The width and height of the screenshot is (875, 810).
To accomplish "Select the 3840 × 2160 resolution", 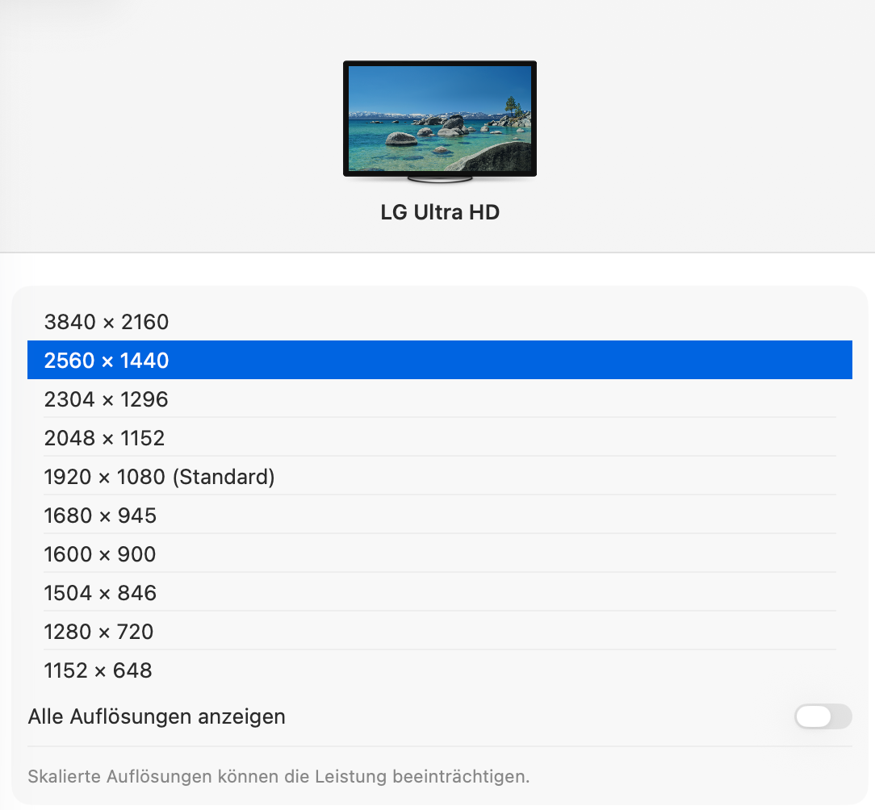I will point(440,322).
